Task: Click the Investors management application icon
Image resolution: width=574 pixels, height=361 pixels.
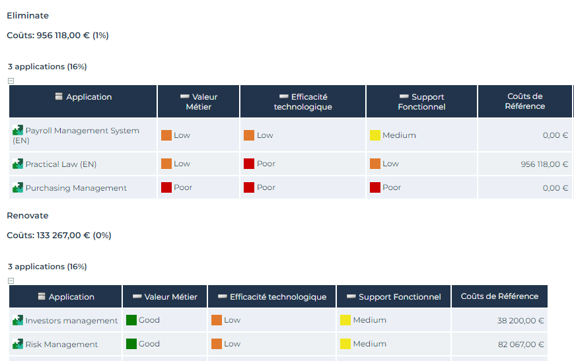Action: coord(18,321)
